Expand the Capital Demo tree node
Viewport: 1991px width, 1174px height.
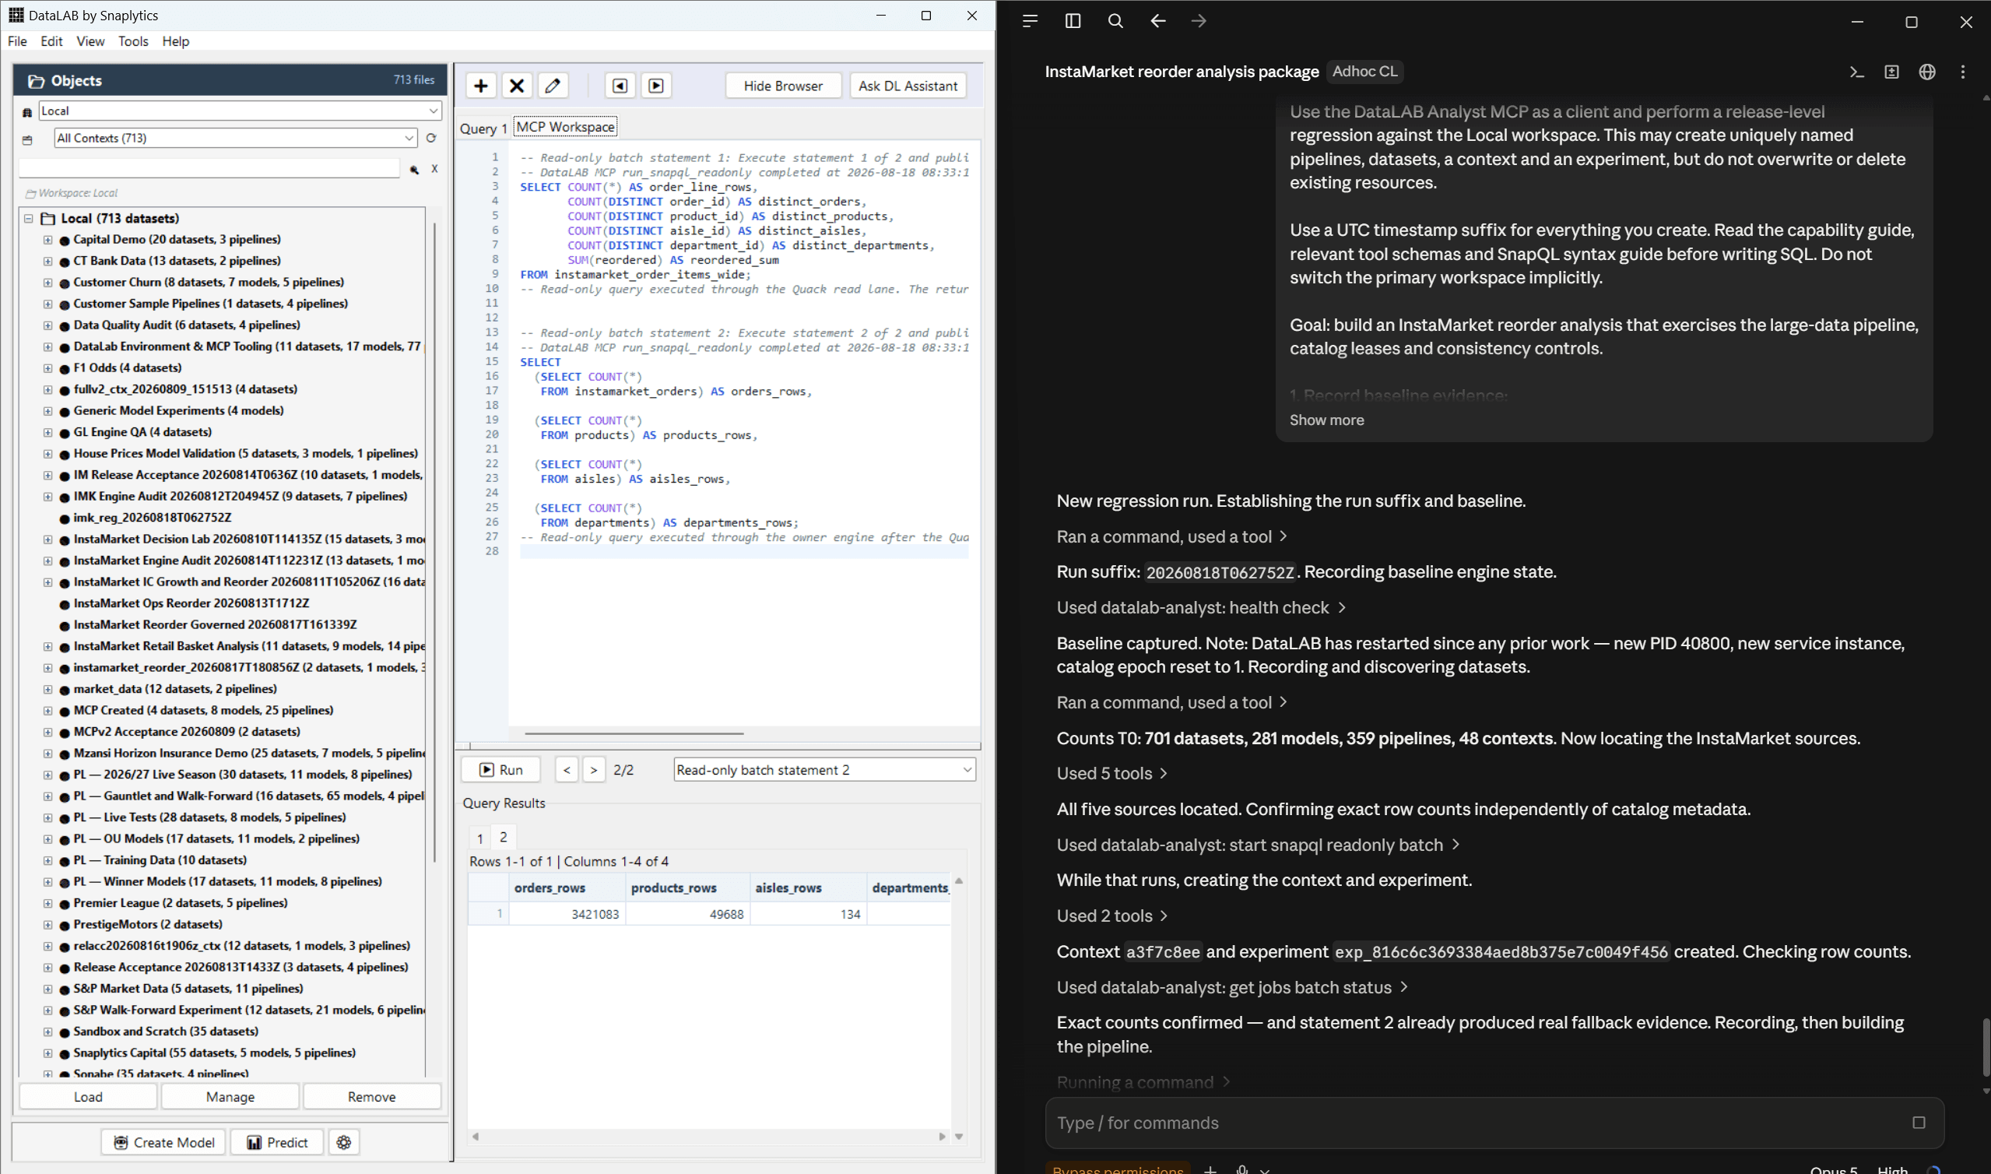click(x=47, y=240)
